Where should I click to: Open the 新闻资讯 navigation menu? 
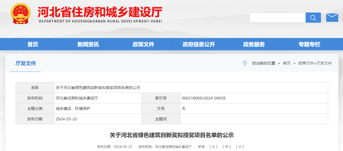[88, 44]
